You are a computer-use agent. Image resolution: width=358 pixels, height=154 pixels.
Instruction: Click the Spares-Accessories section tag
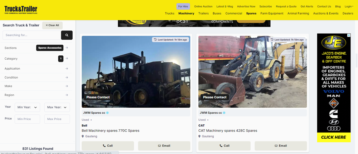(50, 48)
